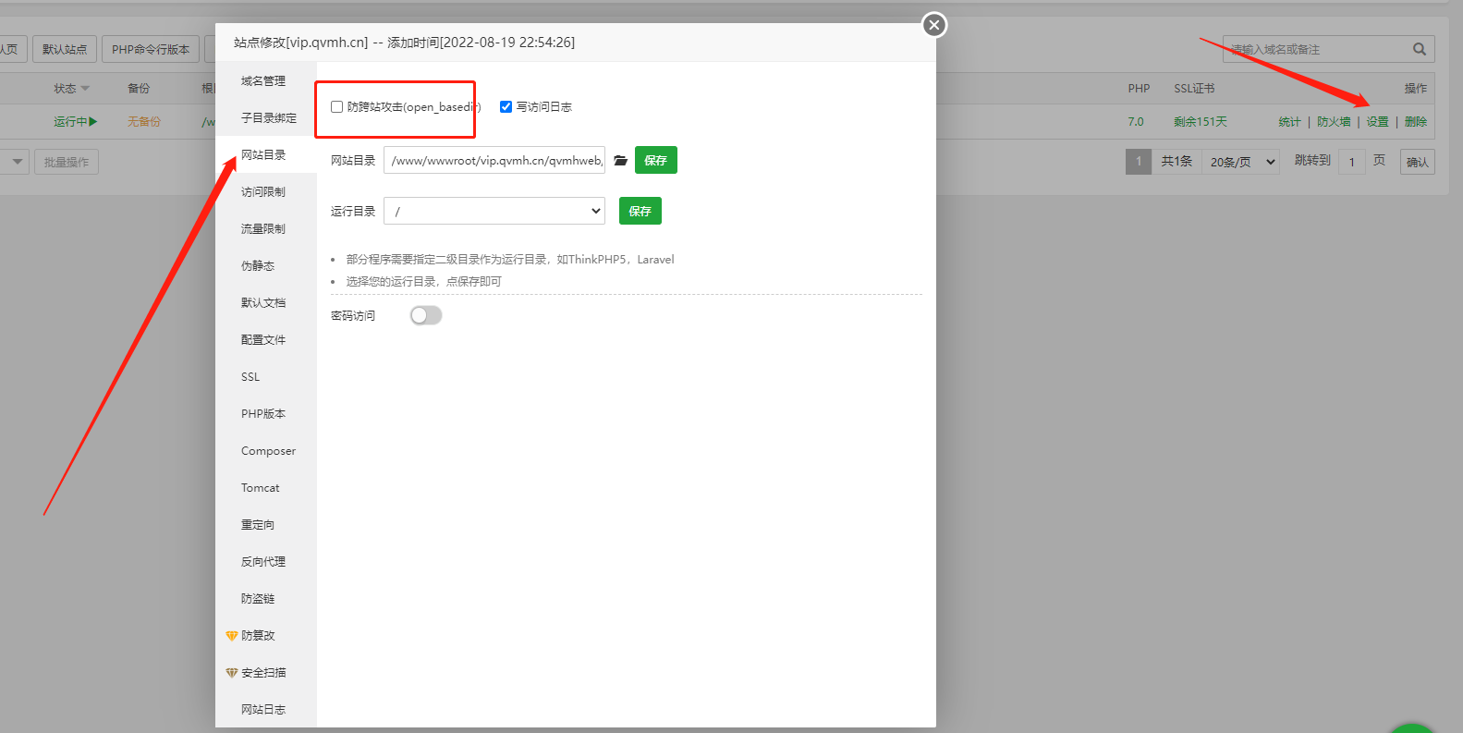Image resolution: width=1463 pixels, height=733 pixels.
Task: Save the 网站目录 path
Action: (656, 160)
